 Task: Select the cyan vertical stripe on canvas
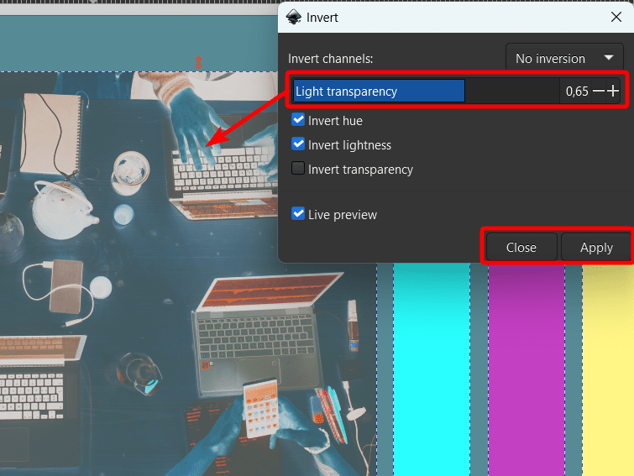[432, 369]
